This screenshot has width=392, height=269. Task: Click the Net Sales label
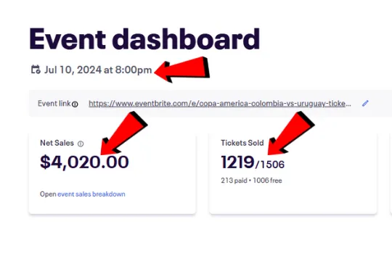click(x=57, y=143)
